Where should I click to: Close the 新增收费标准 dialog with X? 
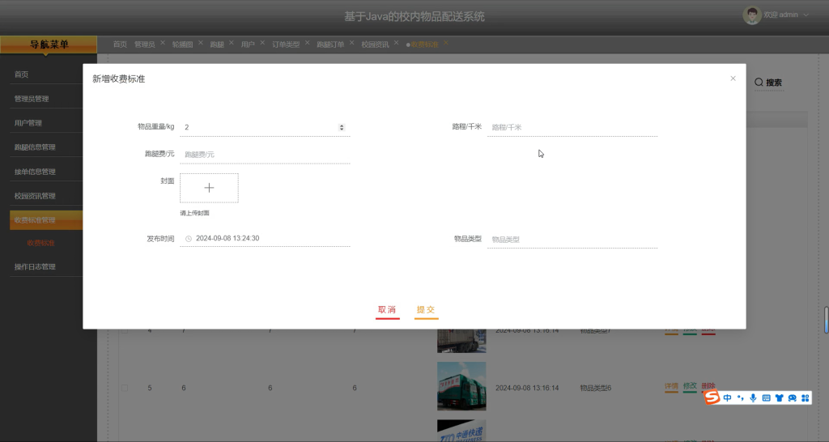pyautogui.click(x=733, y=79)
